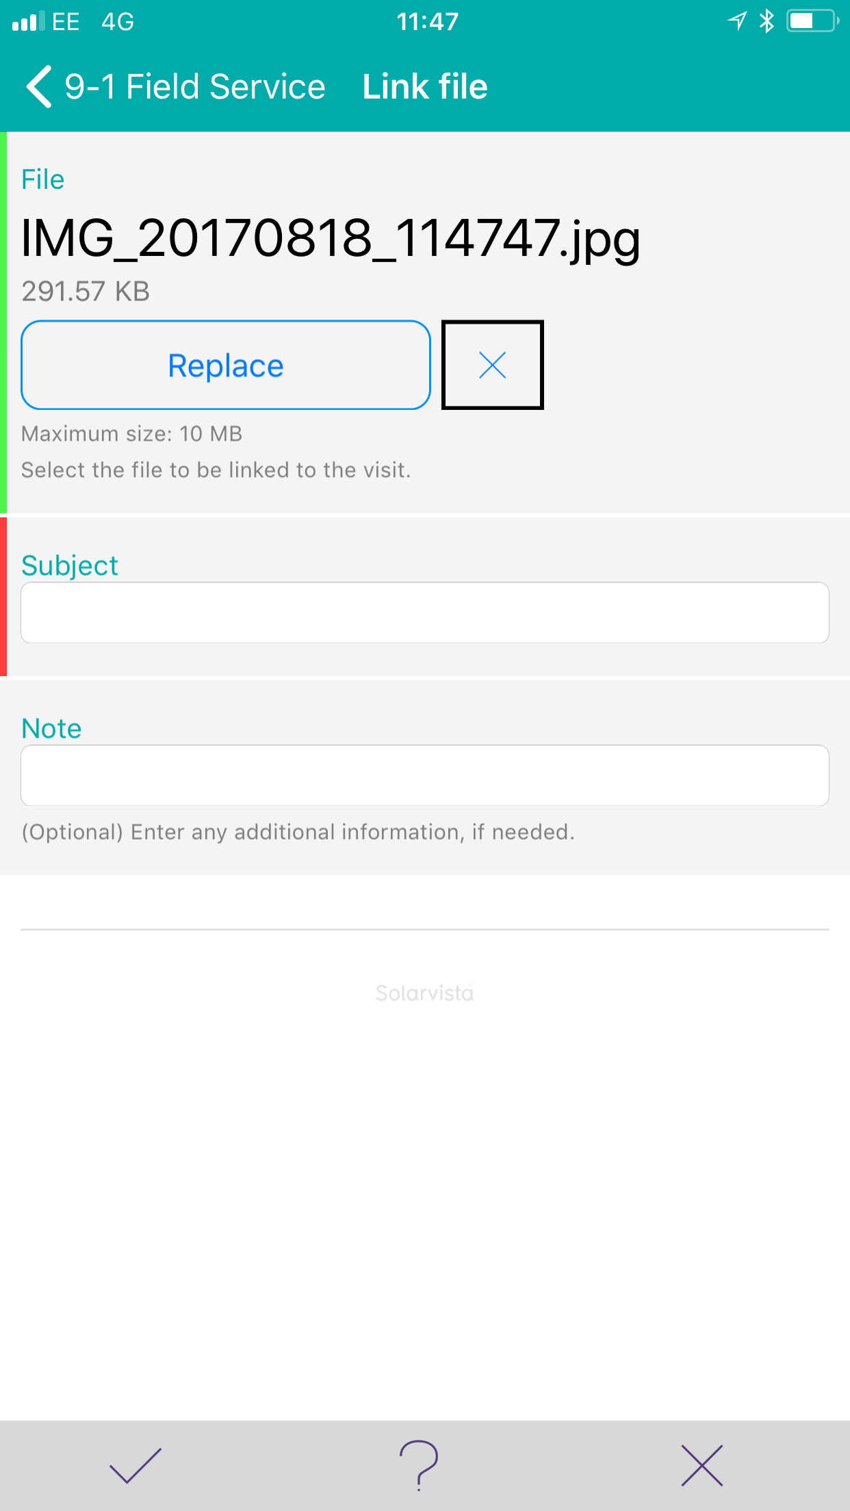Tap the location arrow status icon
This screenshot has height=1511, width=850.
pos(737,21)
